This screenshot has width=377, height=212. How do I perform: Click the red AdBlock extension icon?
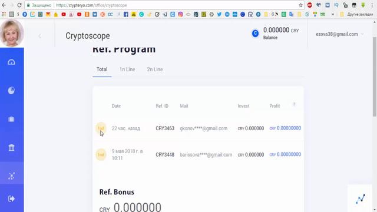(x=310, y=5)
